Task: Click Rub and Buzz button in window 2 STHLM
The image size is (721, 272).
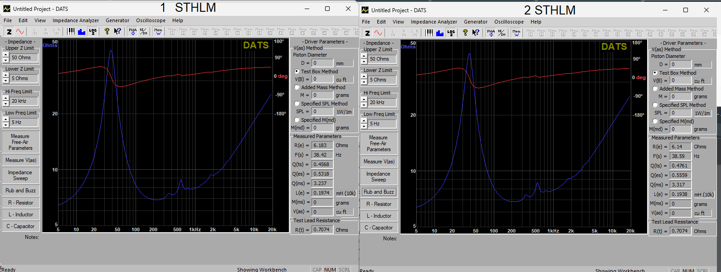Action: (379, 192)
